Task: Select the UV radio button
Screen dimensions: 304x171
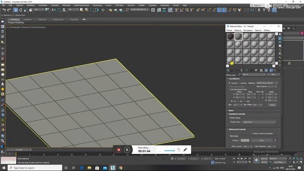Action: tap(232, 101)
